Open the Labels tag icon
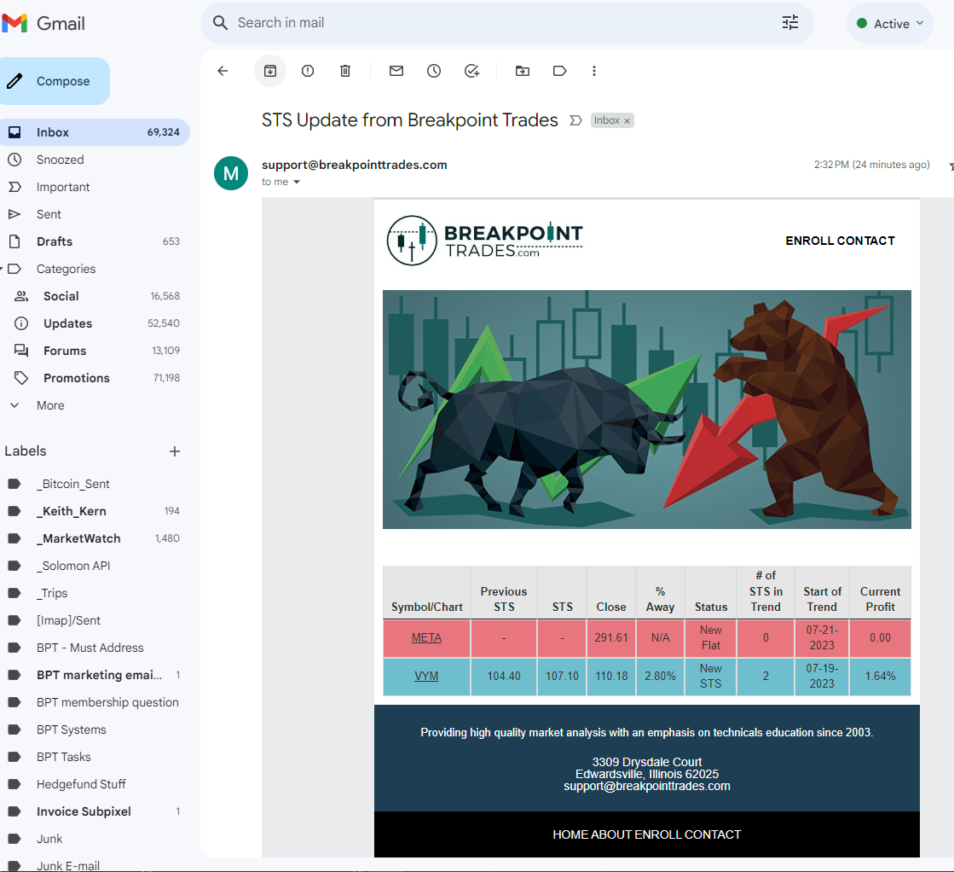This screenshot has height=872, width=954. (560, 71)
